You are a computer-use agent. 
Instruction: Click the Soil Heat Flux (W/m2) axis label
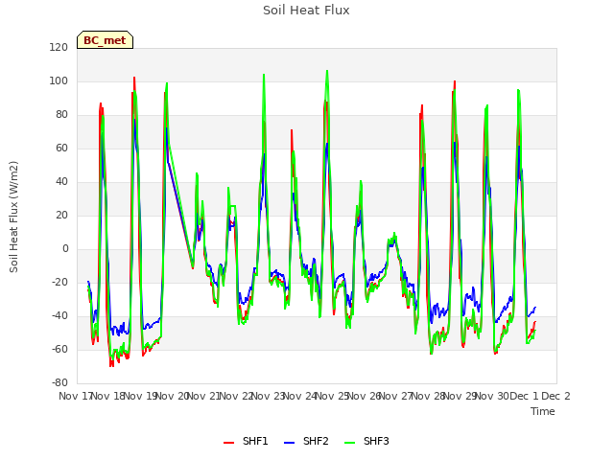[x=13, y=217]
